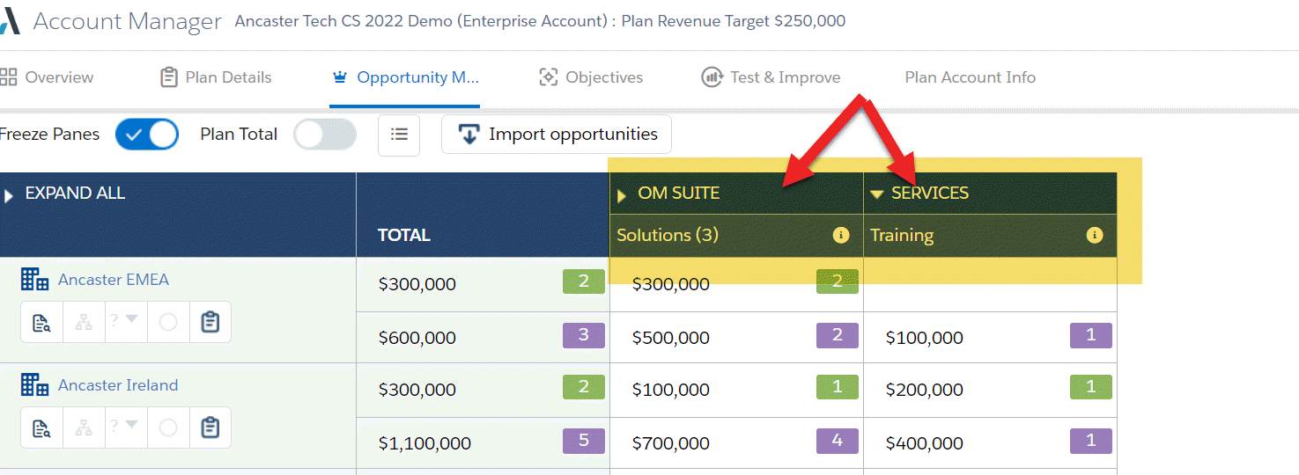
Task: Select the $500,000 Solutions cell
Action: pyautogui.click(x=736, y=338)
